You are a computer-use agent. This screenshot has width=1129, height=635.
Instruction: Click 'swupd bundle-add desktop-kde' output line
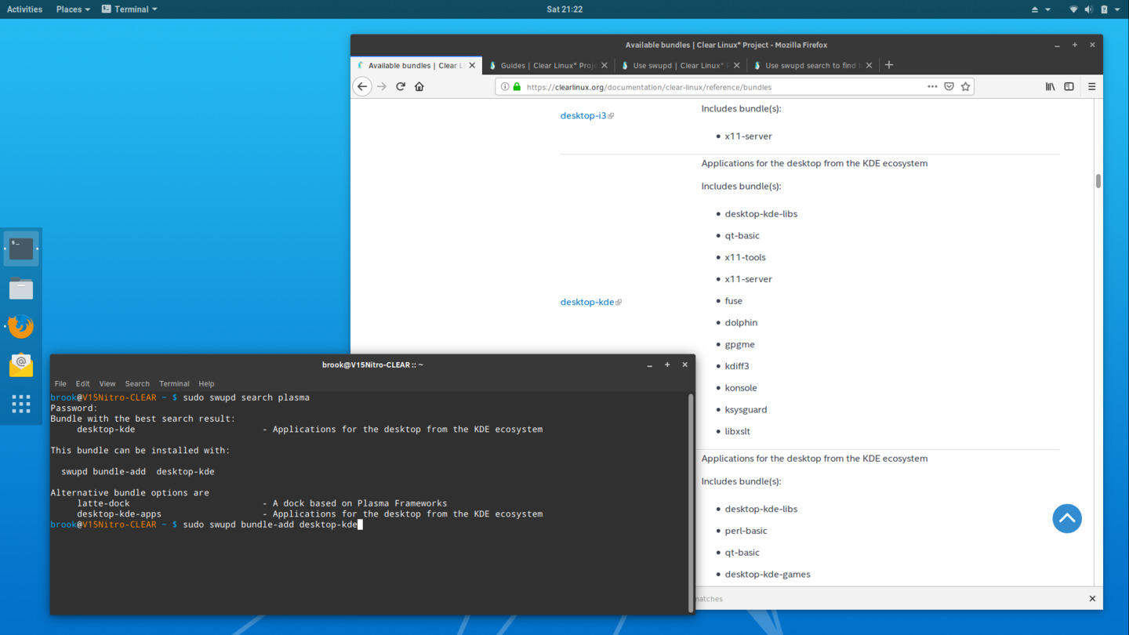(x=138, y=472)
